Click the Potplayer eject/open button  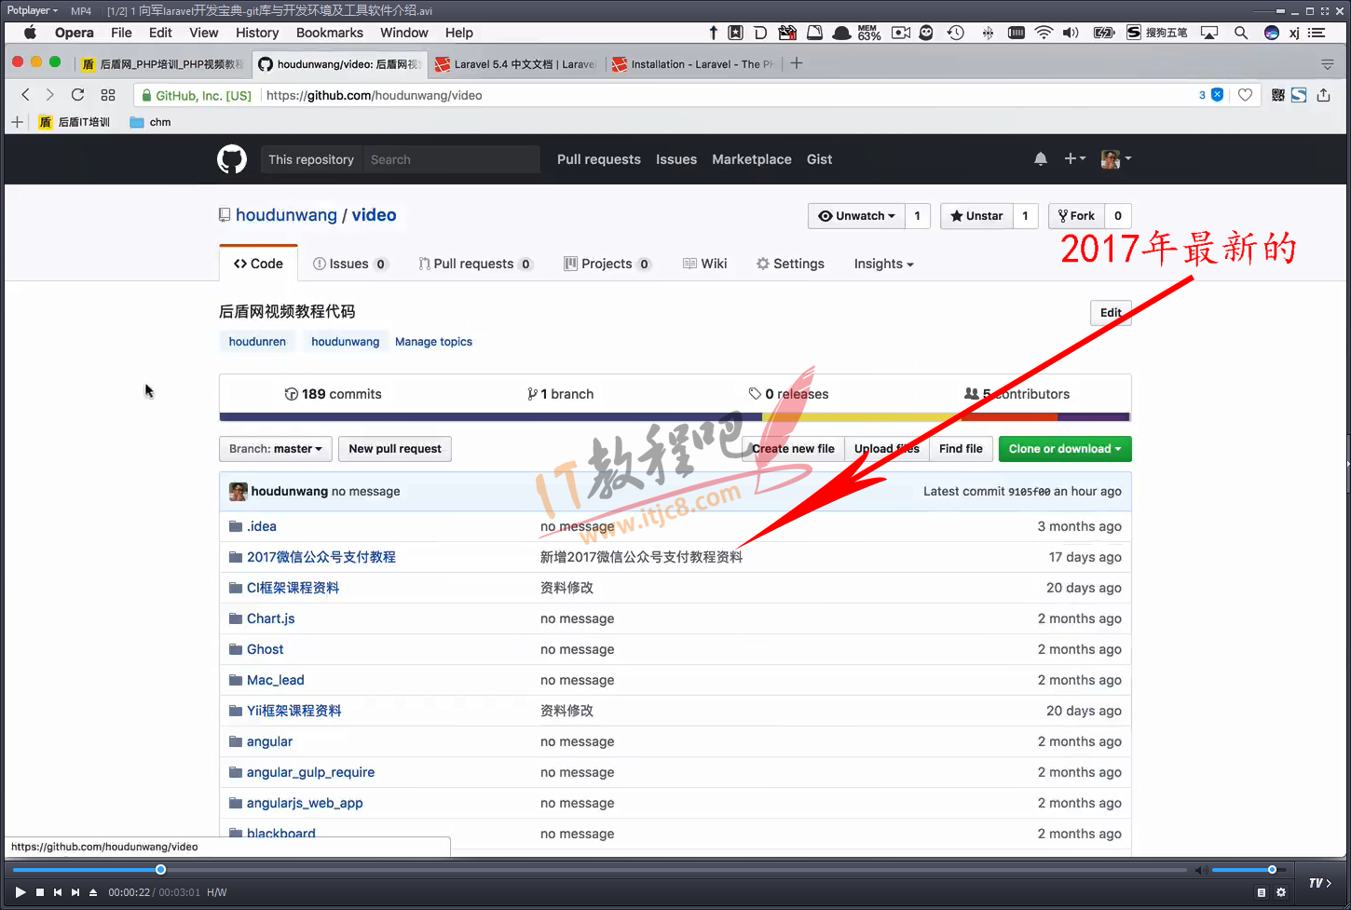(x=93, y=892)
